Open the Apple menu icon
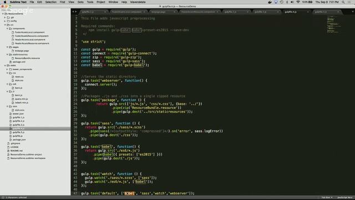Screen dimensions: 355x200 [5, 2]
